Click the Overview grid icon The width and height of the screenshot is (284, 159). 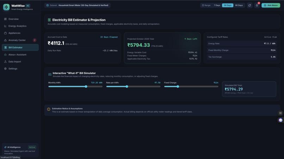tap(5, 19)
